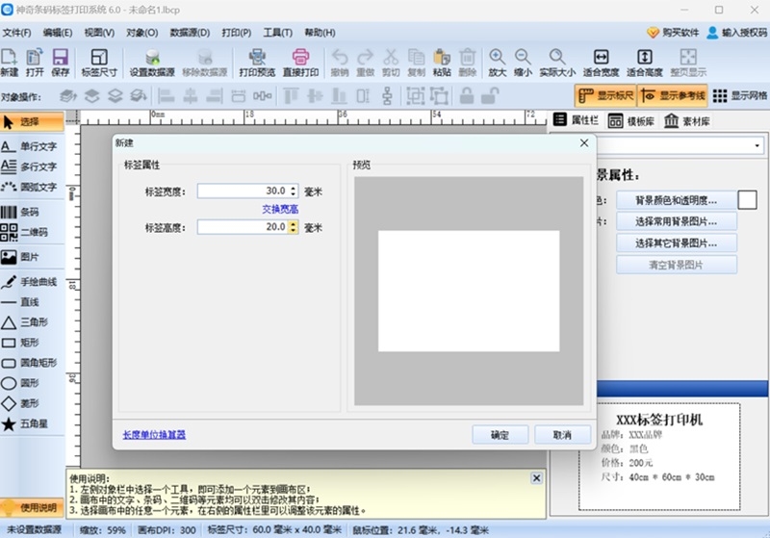This screenshot has width=770, height=538.
Task: Click the 标签高度 height spinner arrows
Action: click(294, 227)
